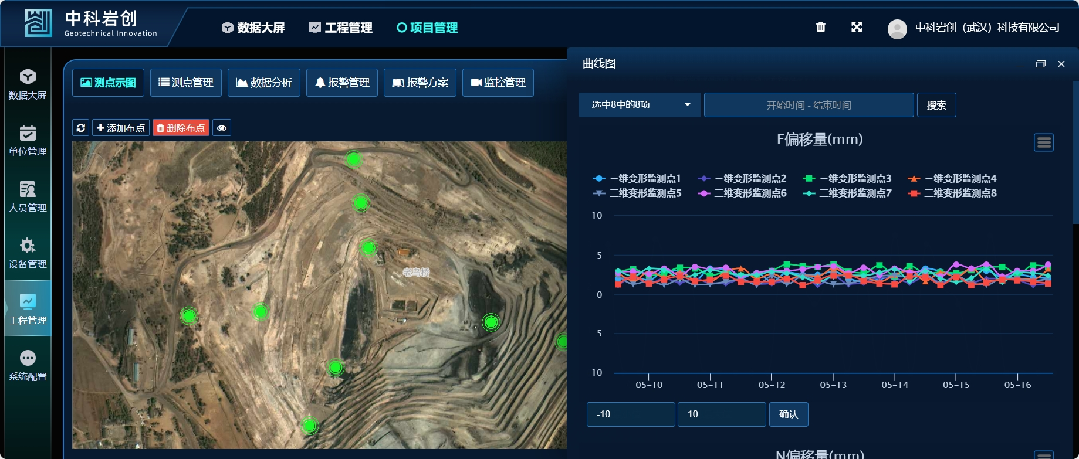Viewport: 1079px width, 459px height.
Task: Open 人员管理 in the left sidebar
Action: click(x=28, y=197)
